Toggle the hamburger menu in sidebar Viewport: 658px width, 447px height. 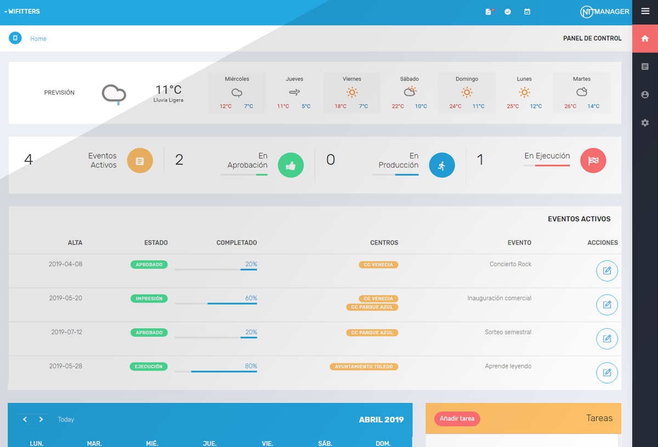pos(645,12)
